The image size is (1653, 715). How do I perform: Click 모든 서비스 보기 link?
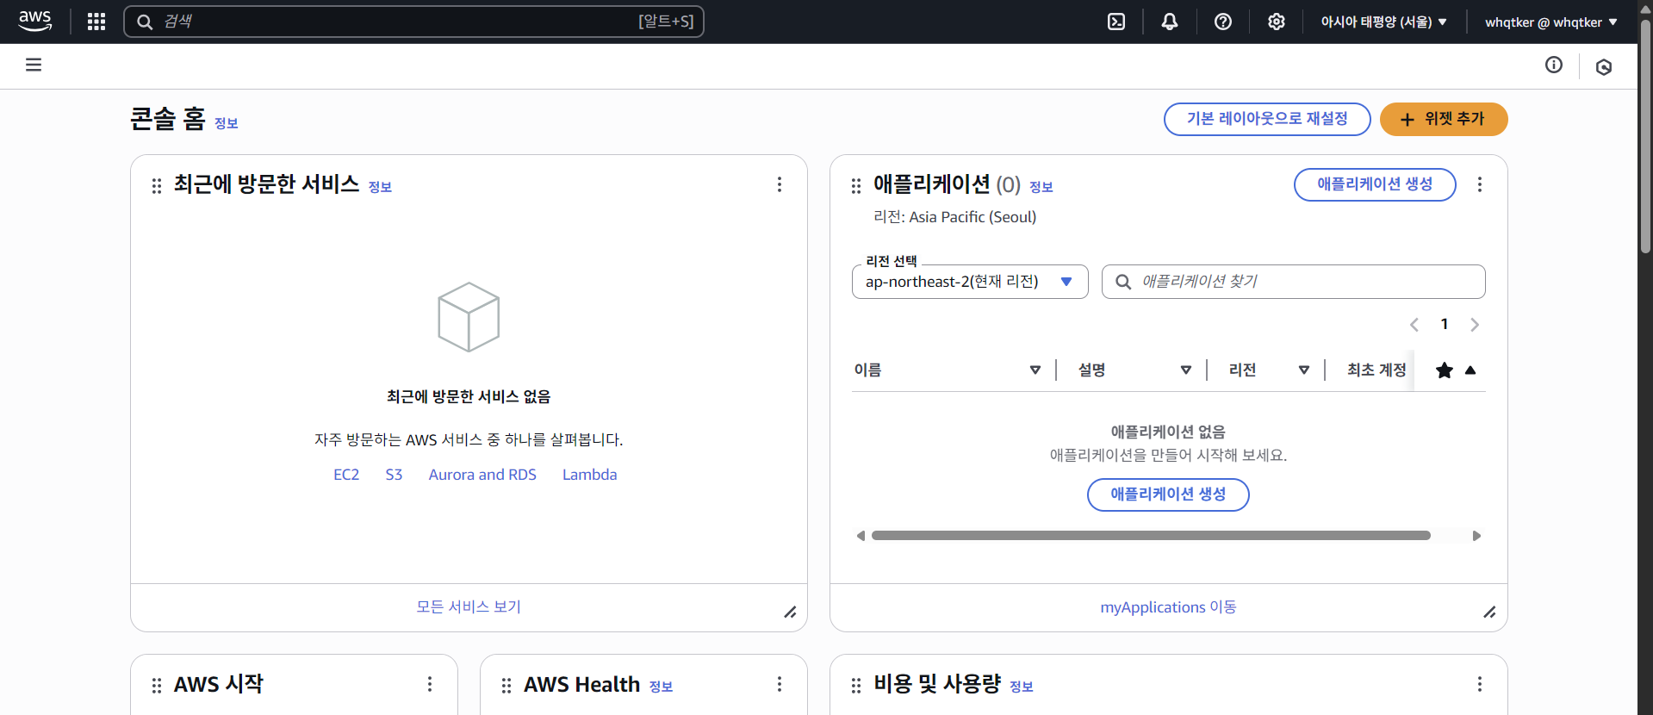click(469, 606)
